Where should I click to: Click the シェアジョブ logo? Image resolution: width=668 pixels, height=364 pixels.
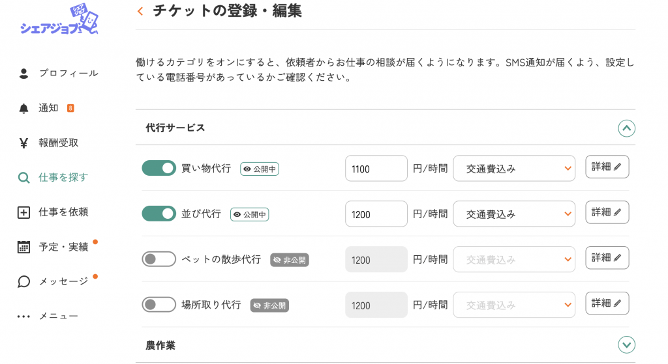59,21
